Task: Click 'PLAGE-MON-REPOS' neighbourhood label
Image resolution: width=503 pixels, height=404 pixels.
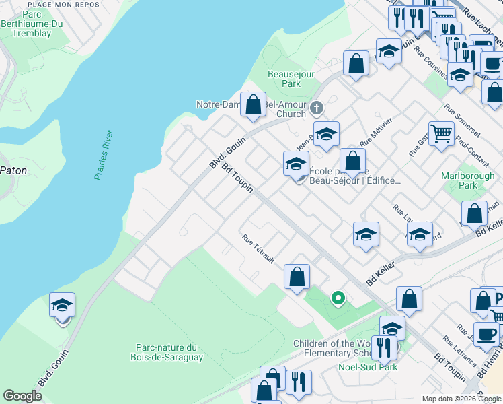Action: (x=63, y=5)
